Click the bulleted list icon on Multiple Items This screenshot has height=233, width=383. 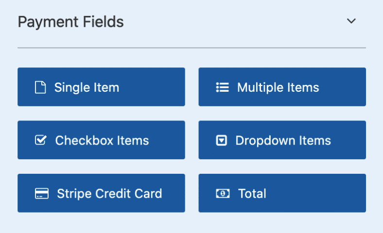pos(222,87)
